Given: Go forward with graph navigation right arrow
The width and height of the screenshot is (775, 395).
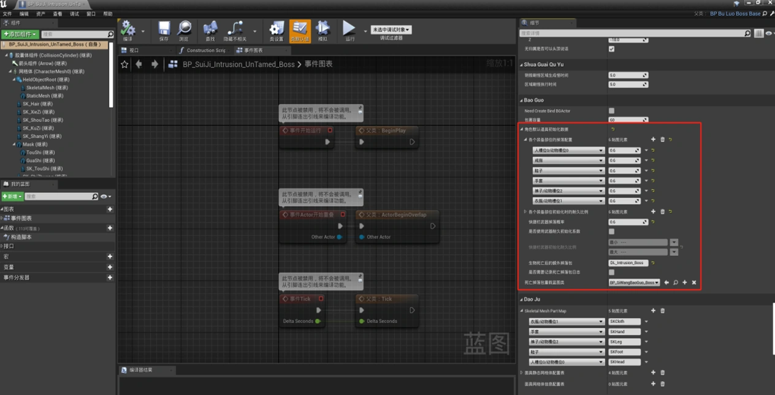Looking at the screenshot, I should click(155, 64).
